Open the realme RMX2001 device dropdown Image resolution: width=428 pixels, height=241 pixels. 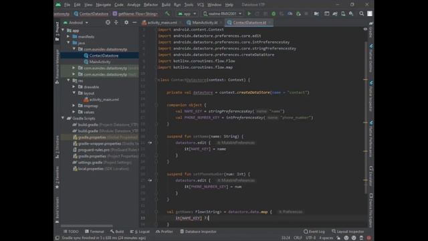pos(222,13)
